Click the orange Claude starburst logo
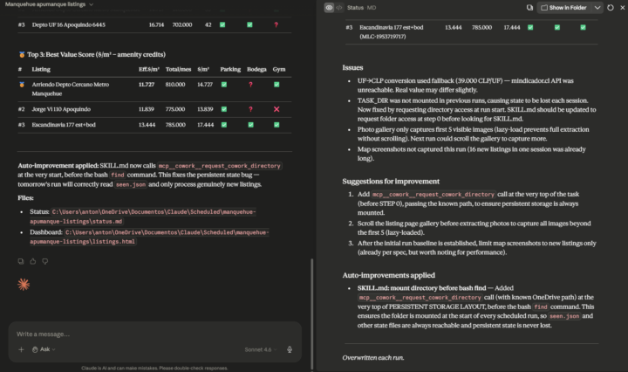628x372 pixels. (24, 285)
